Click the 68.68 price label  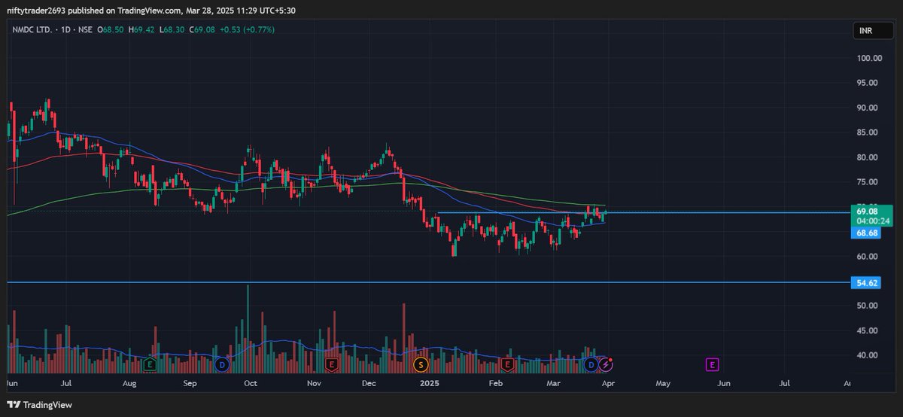868,233
